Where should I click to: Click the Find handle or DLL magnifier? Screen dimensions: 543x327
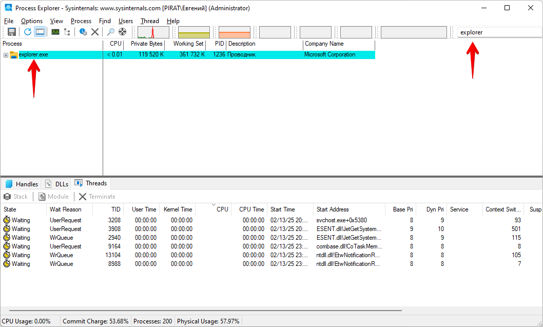click(110, 32)
